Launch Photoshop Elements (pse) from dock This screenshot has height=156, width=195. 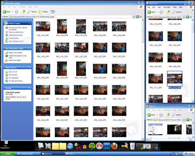(107, 146)
